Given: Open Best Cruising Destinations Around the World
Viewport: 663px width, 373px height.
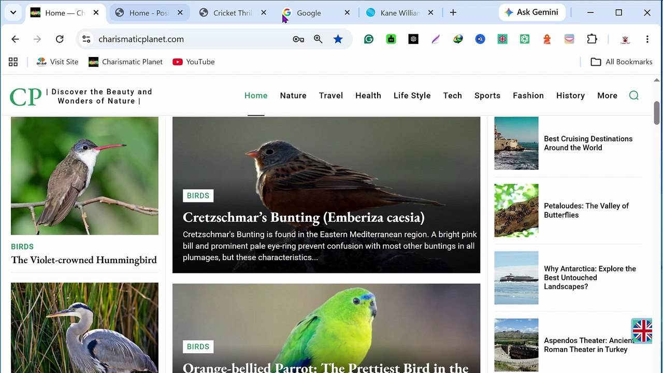Looking at the screenshot, I should (588, 143).
